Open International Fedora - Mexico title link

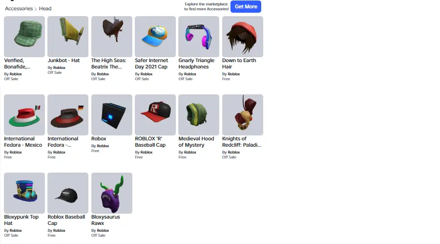[23, 142]
